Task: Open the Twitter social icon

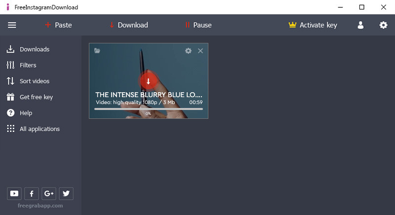Action: [x=66, y=193]
